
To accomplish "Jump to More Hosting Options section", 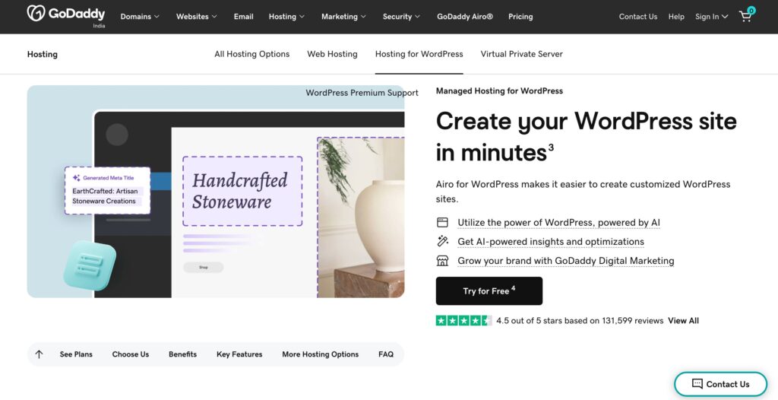I will (321, 354).
